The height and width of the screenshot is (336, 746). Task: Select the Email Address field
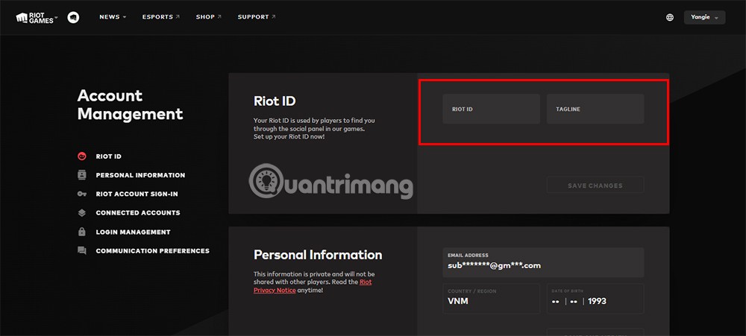point(542,262)
